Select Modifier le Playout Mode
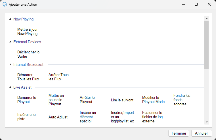Image resolution: width=216 pixels, height=140 pixels. 154,100
